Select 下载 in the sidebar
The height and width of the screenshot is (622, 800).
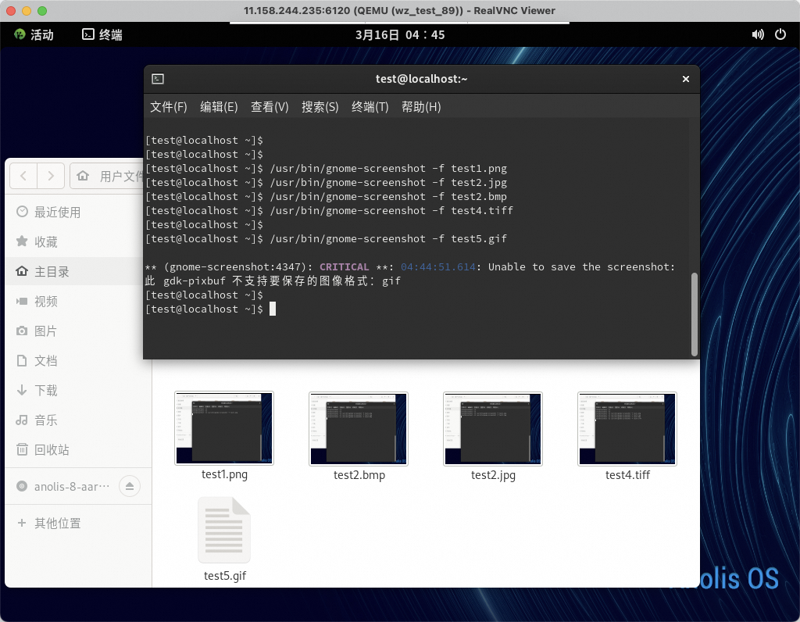pos(45,391)
